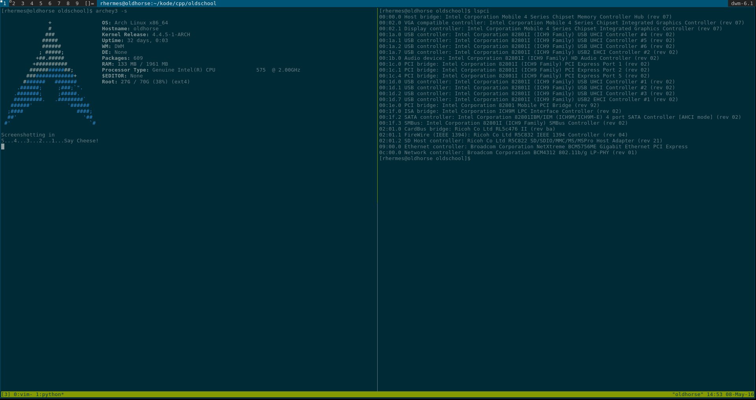Click the 0c:00.0 Network controller line
This screenshot has height=400, width=756.
click(x=508, y=153)
